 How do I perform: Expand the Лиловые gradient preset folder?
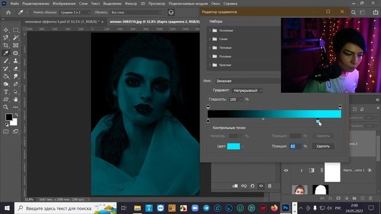click(x=210, y=48)
